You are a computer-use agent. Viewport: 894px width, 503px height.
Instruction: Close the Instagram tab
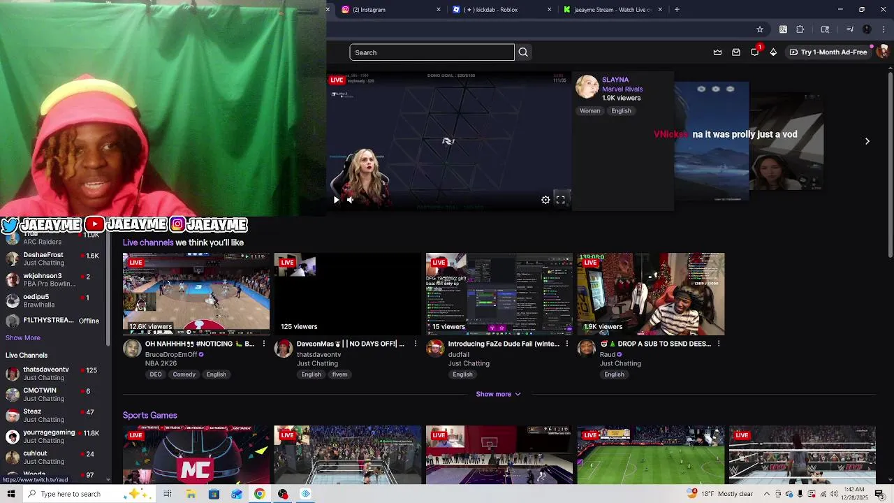point(439,10)
